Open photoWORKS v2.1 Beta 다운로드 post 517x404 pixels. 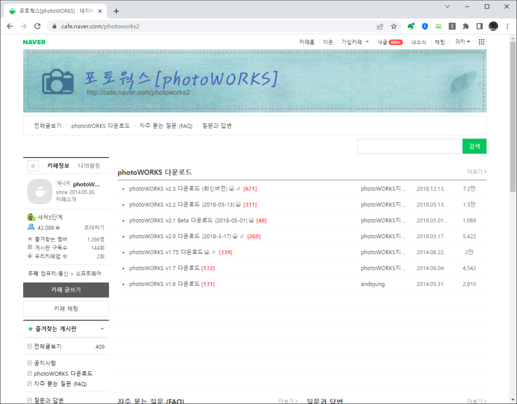coord(188,221)
